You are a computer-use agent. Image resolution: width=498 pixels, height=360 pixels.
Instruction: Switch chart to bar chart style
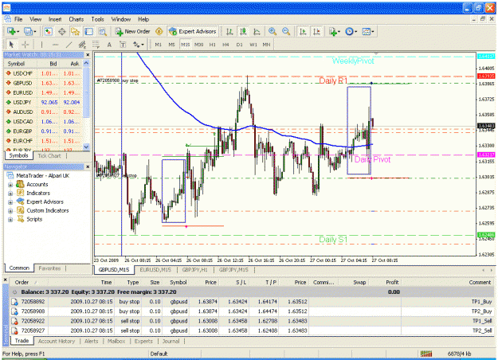tap(229, 31)
